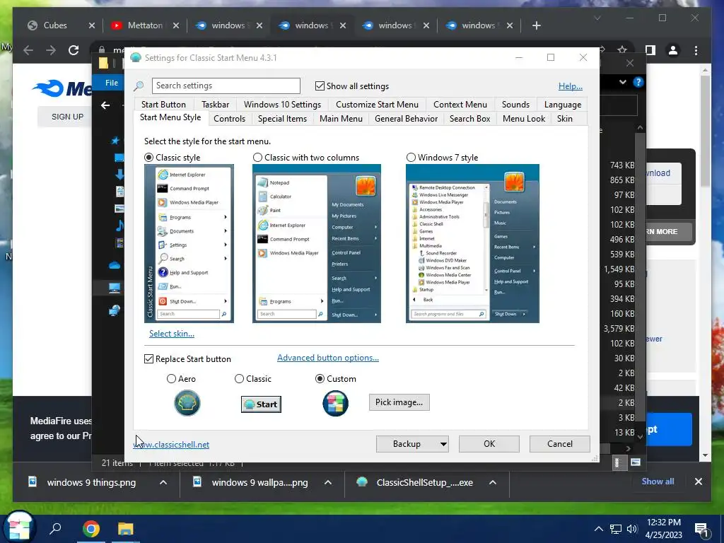Open the Special Items tab

282,119
